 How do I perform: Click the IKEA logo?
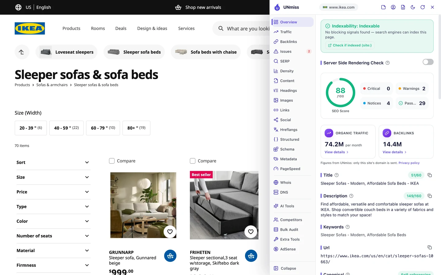30,28
